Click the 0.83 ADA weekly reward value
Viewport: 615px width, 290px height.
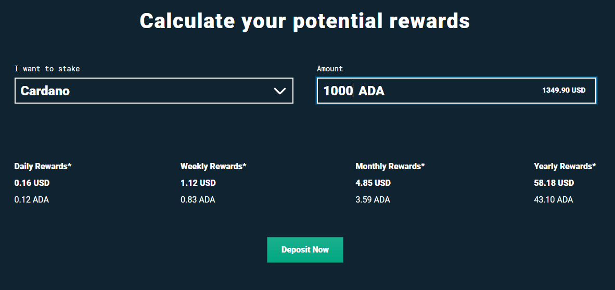pyautogui.click(x=198, y=199)
